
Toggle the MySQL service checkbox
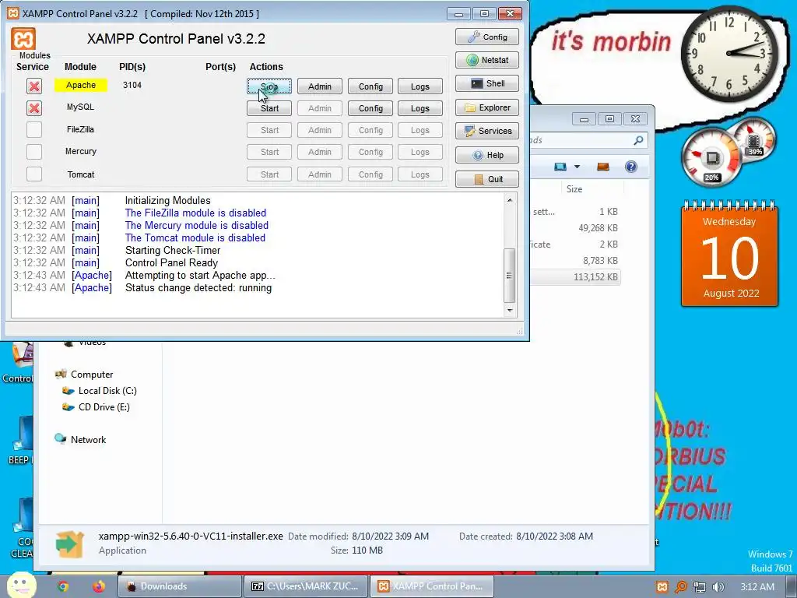tap(34, 107)
